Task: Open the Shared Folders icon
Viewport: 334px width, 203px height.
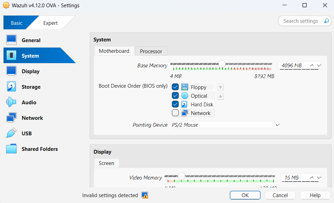Action: [11, 149]
